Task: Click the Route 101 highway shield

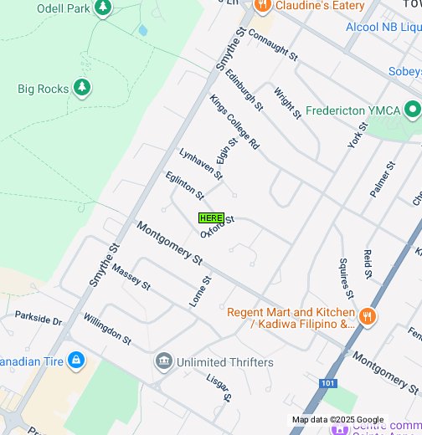Action: (328, 383)
